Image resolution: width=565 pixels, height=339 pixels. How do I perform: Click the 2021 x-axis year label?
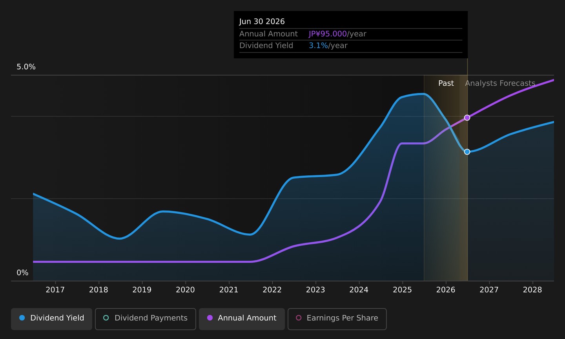click(229, 290)
